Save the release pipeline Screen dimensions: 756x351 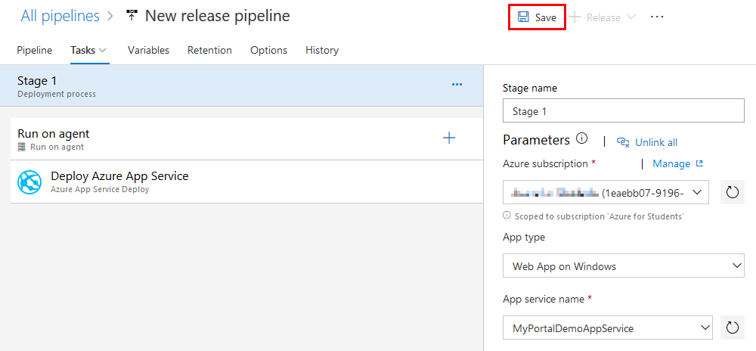click(x=537, y=17)
